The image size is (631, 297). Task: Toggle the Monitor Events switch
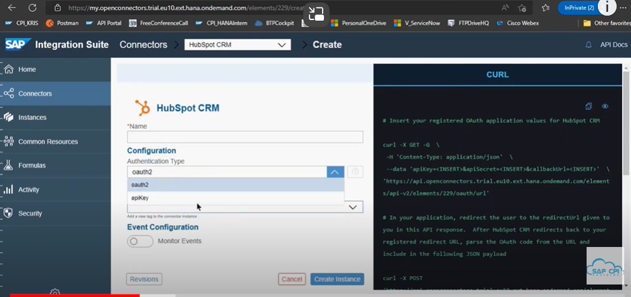[140, 241]
